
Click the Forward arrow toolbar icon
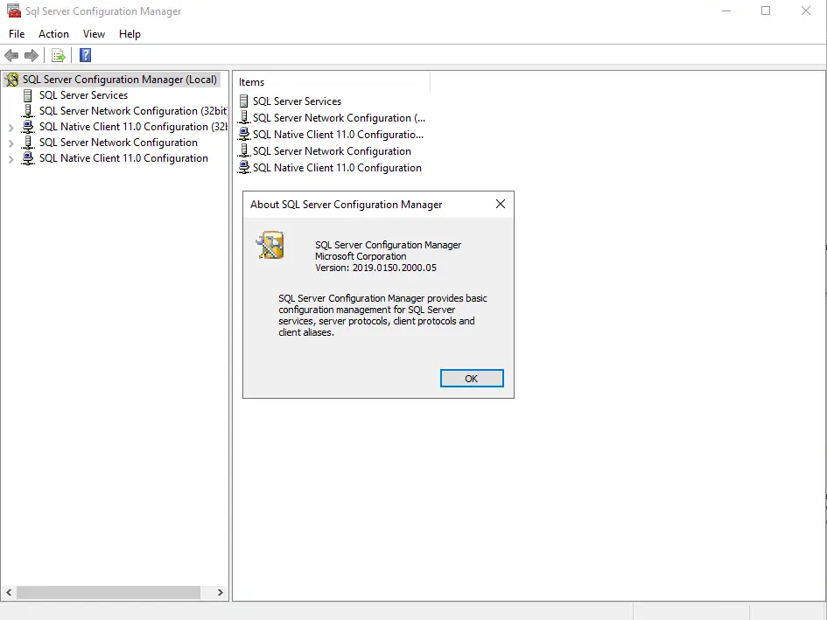tap(32, 55)
